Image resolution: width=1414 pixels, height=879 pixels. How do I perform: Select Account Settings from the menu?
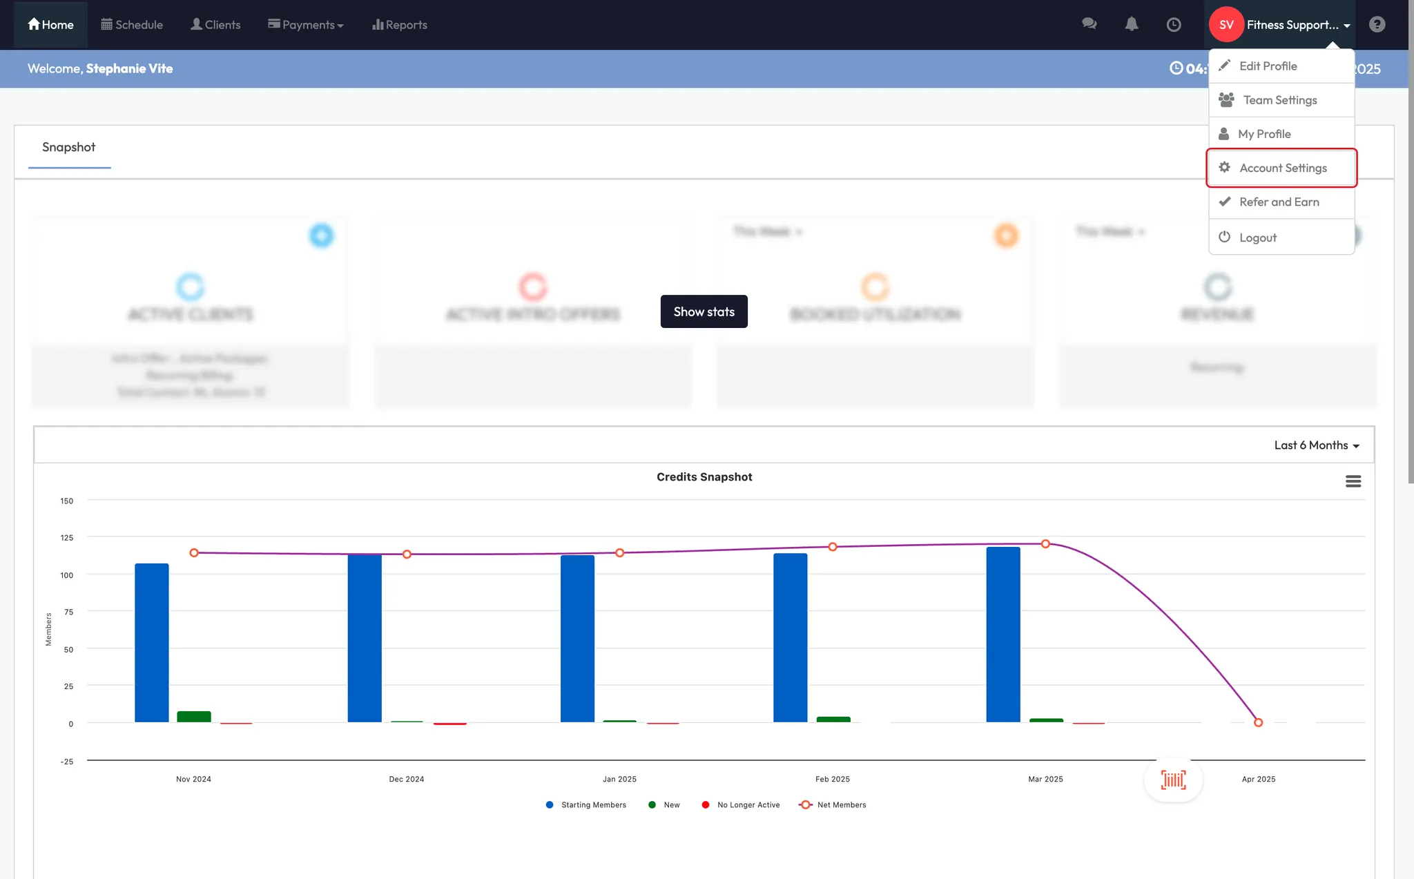click(x=1282, y=168)
